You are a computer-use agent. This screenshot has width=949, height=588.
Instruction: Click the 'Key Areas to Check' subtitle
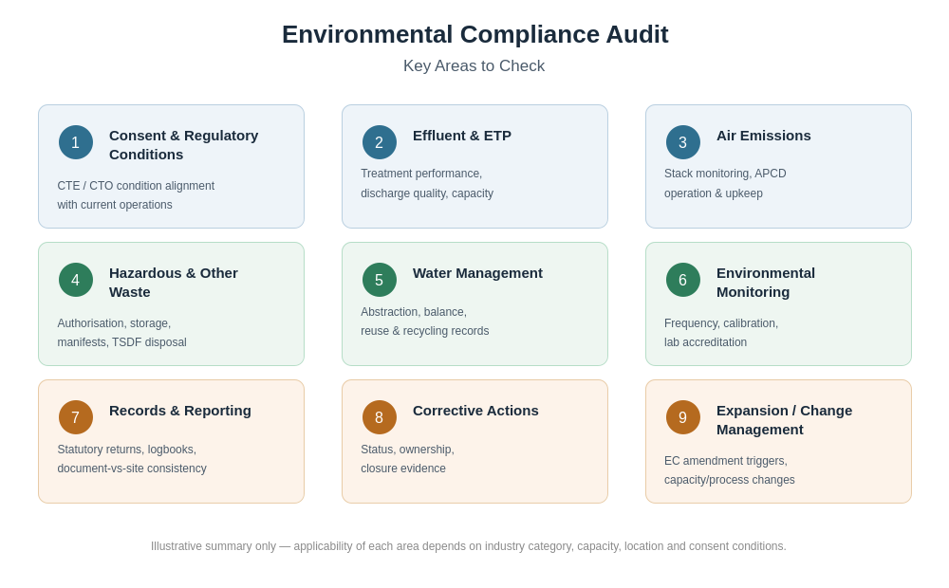tap(474, 65)
